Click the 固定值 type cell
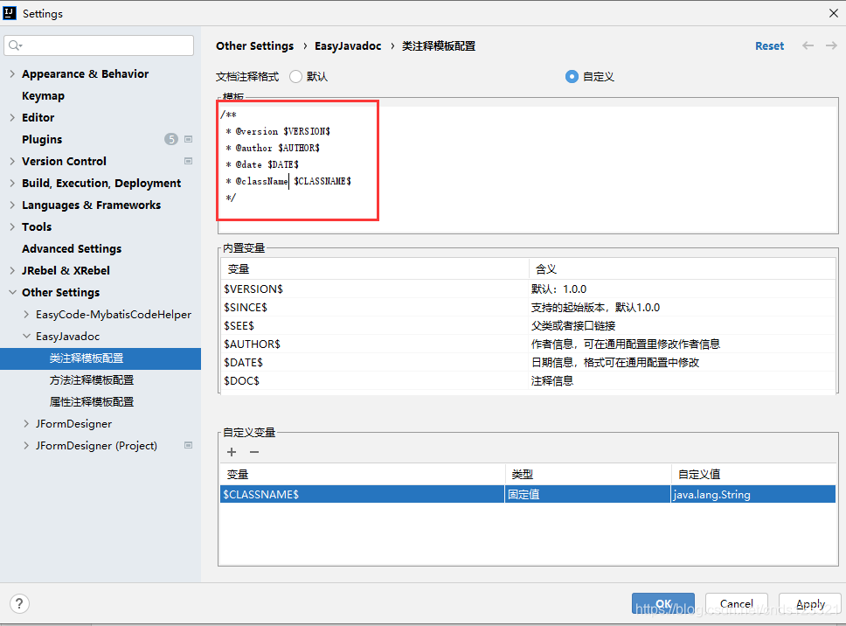Screen dimensions: 846x626 pos(587,494)
